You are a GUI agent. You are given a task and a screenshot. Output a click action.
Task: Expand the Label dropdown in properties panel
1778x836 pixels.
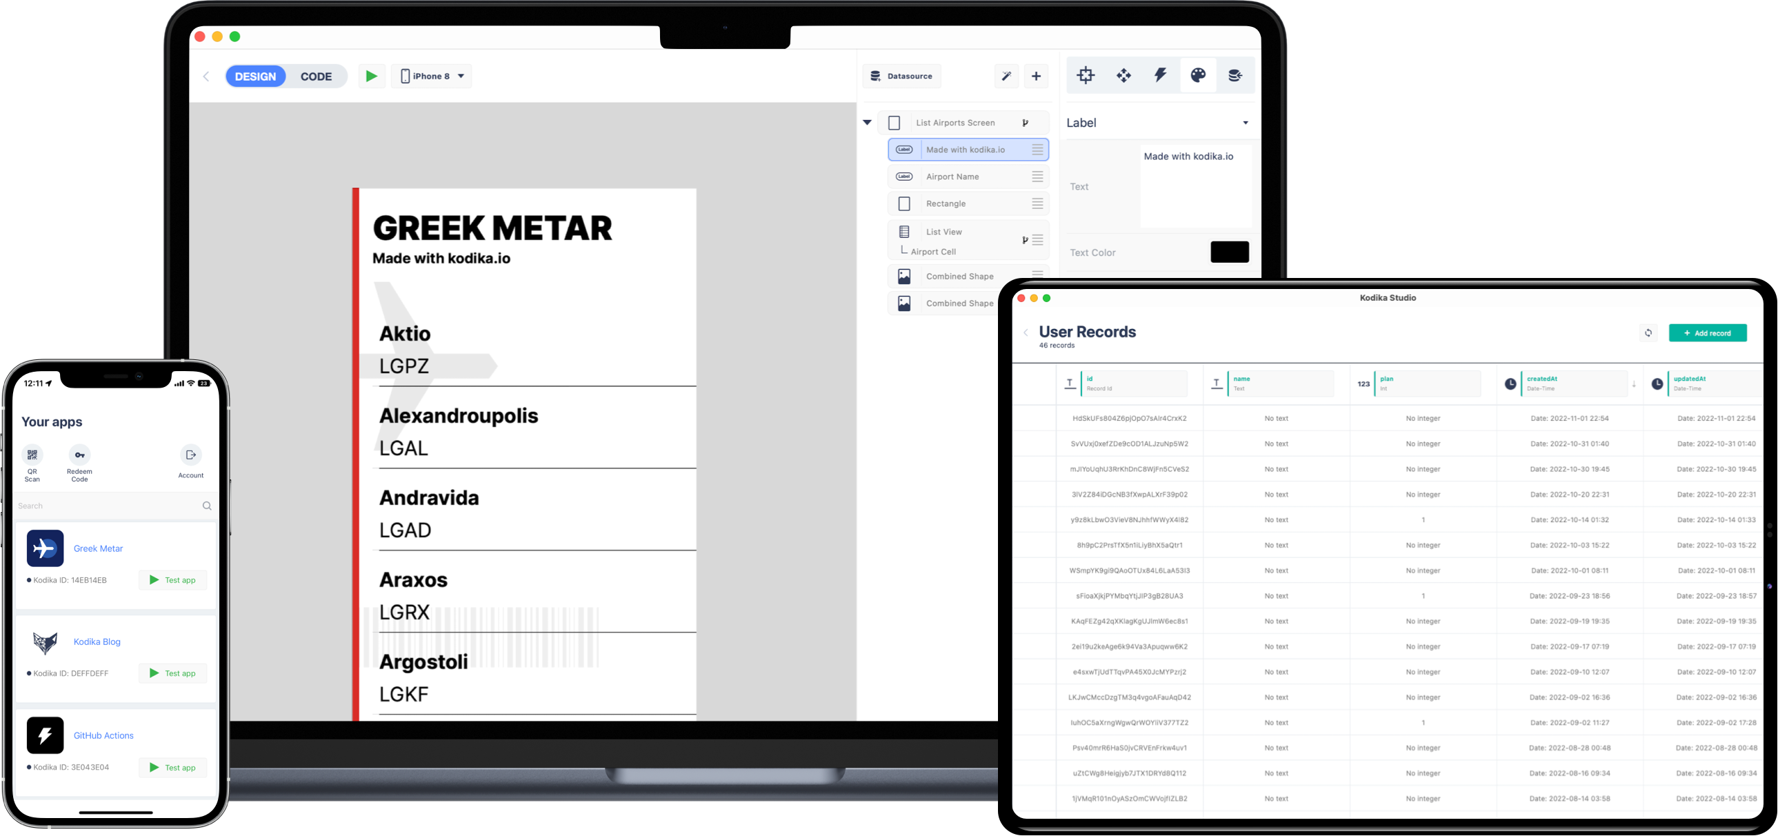tap(1245, 123)
